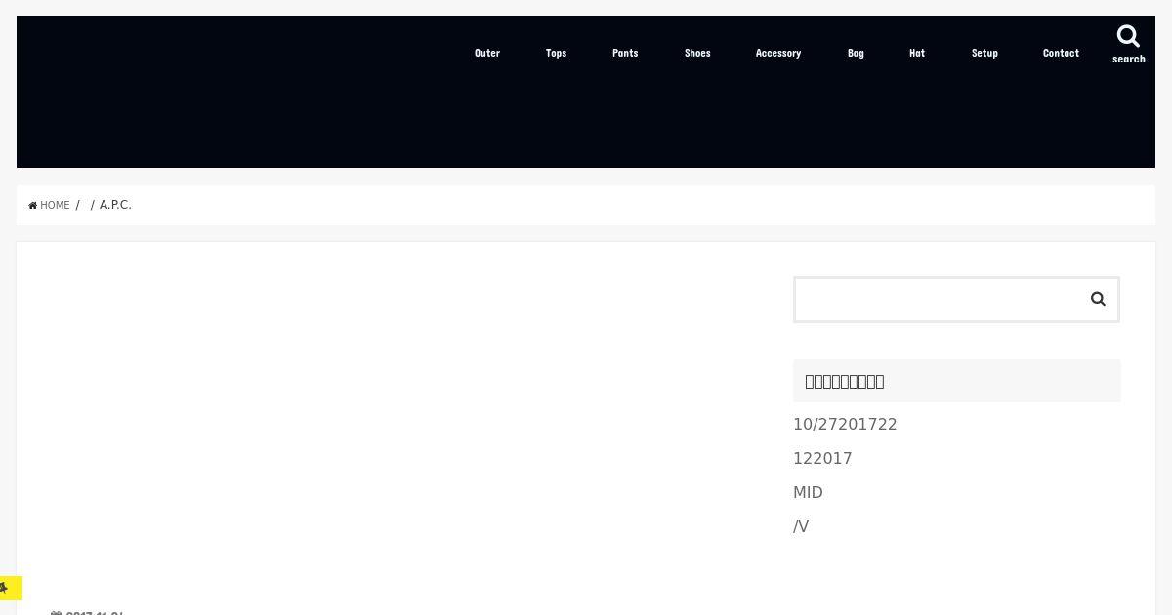Click A.P.C. breadcrumb text
This screenshot has height=615, width=1172.
(115, 205)
